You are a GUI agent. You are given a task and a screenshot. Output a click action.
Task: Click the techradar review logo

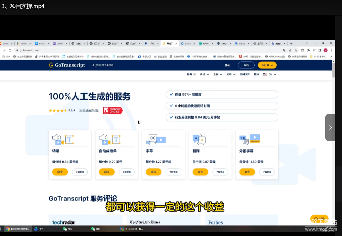click(64, 222)
